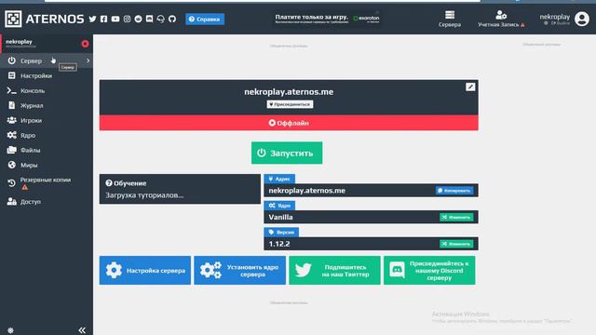Open the Настройка сервера tile
Viewport: 596px width, 335px height.
(x=145, y=270)
